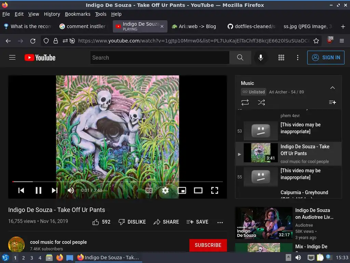
Task: Close the Indigo De Souza tab
Action: pos(162,26)
